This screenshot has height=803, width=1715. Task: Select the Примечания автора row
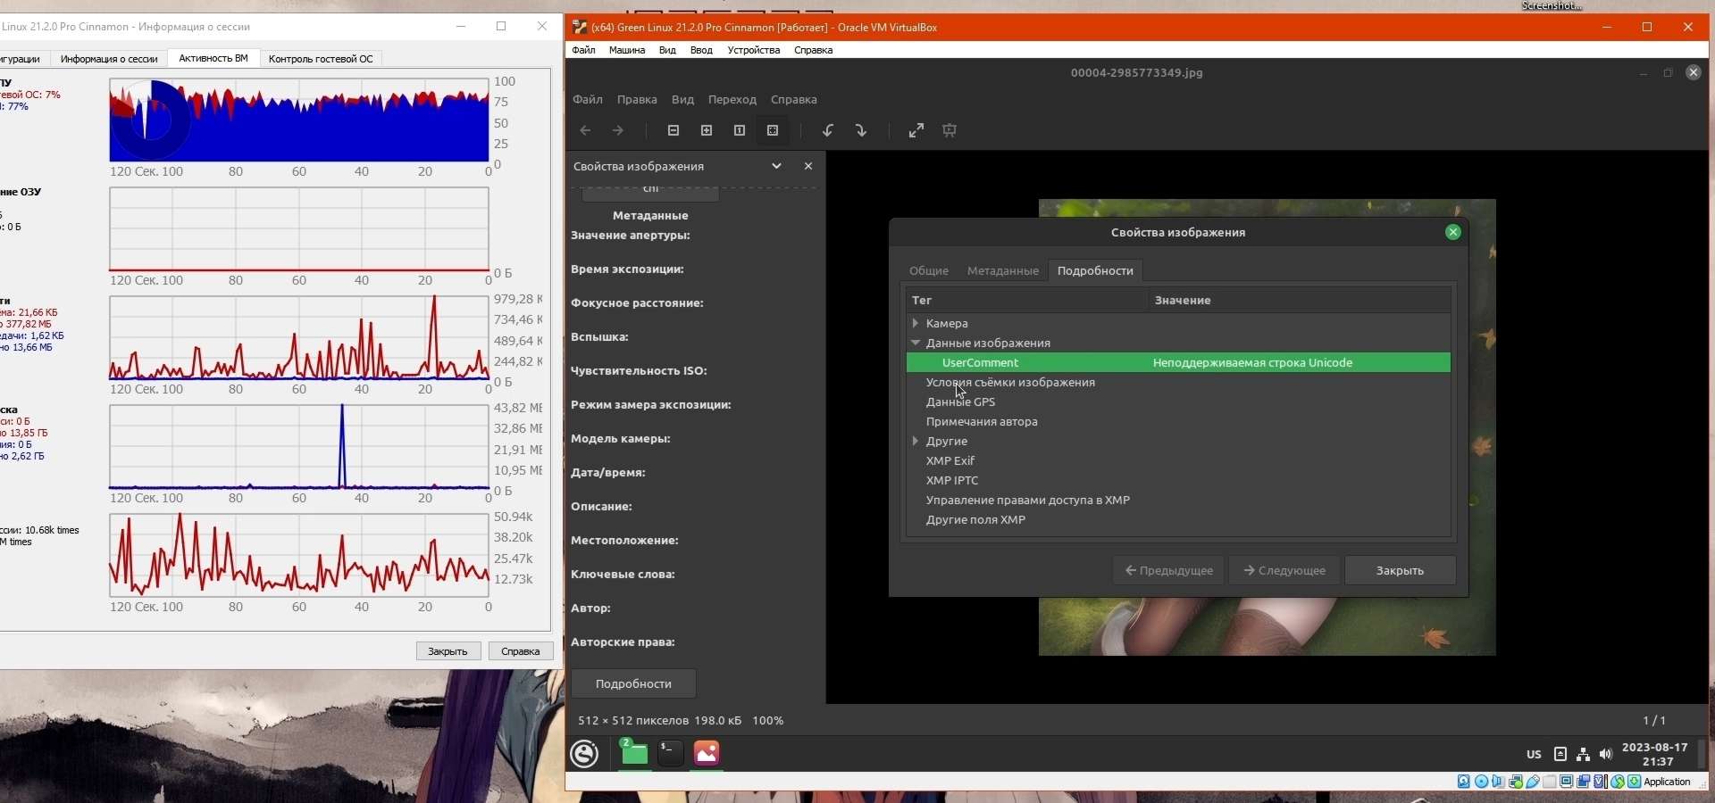pyautogui.click(x=1178, y=421)
